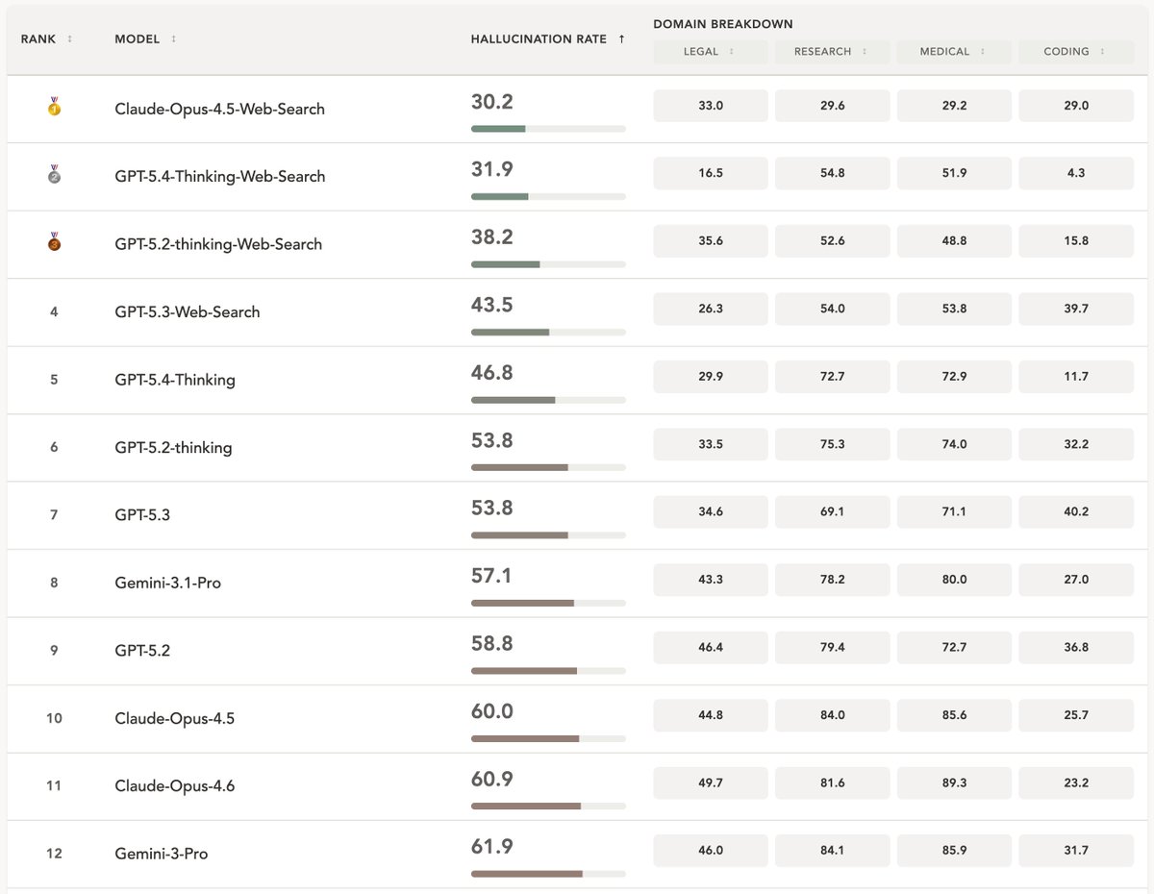
Task: Click Research score 52.6 for GPT-5.2-thinking-Web-Search
Action: (833, 241)
